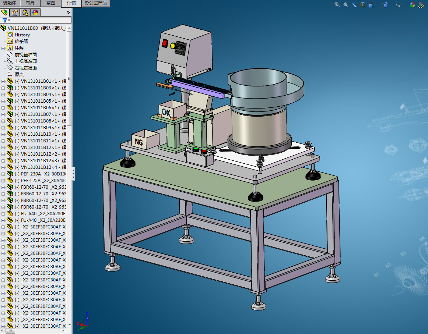The image size is (428, 334).
Task: Click the Edit Appearance color sphere
Action: (x=412, y=5)
